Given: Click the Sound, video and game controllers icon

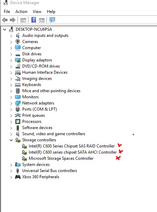Looking at the screenshot, I should coord(17,134).
